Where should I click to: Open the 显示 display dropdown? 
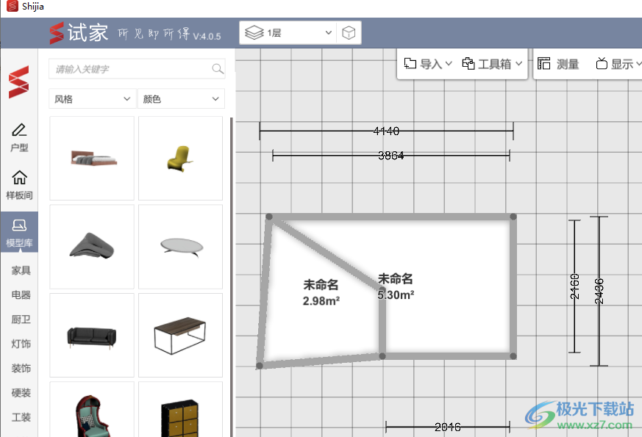[618, 64]
